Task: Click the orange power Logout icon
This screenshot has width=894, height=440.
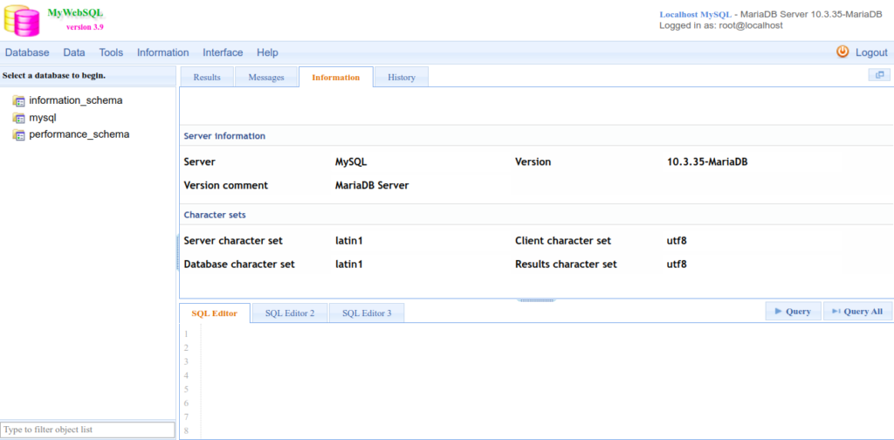Action: point(842,52)
